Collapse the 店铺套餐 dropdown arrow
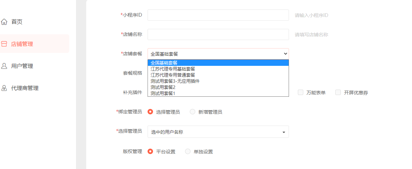The image size is (412, 169). [285, 54]
